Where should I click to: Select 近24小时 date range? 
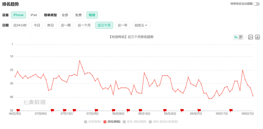(x=20, y=25)
